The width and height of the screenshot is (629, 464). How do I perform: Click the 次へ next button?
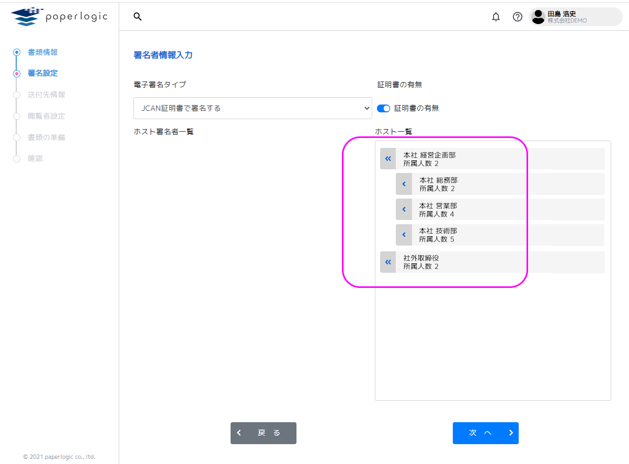coord(485,433)
